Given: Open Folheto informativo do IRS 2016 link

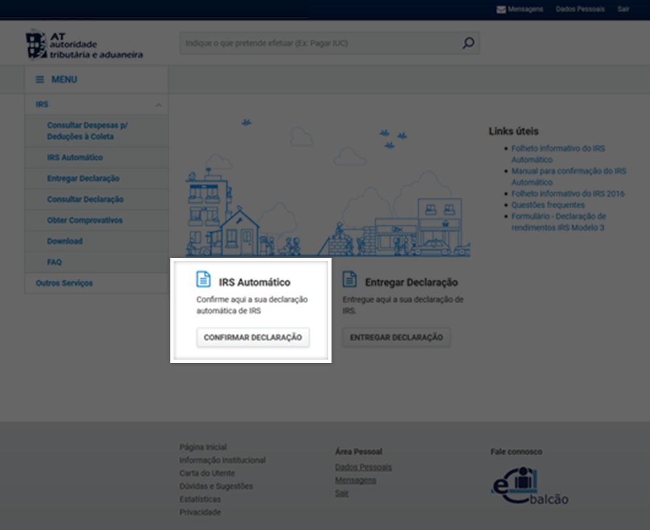Looking at the screenshot, I should click(x=568, y=194).
